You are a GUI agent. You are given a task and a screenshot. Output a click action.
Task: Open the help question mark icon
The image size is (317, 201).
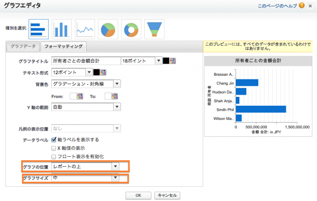pos(302,5)
